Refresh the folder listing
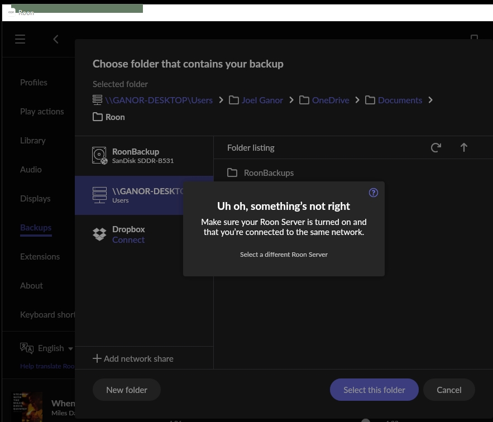This screenshot has height=422, width=493. coord(436,147)
